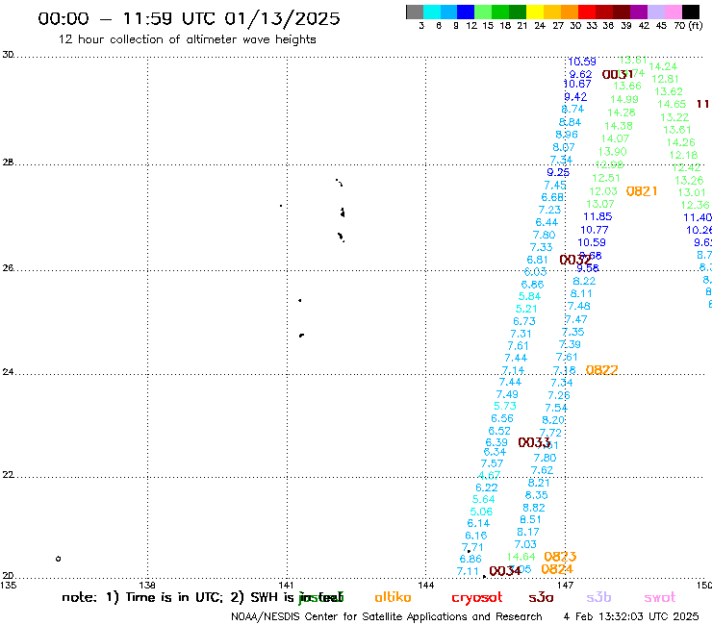The height and width of the screenshot is (625, 712).
Task: Click the wave height value 6.03
Action: 535,272
